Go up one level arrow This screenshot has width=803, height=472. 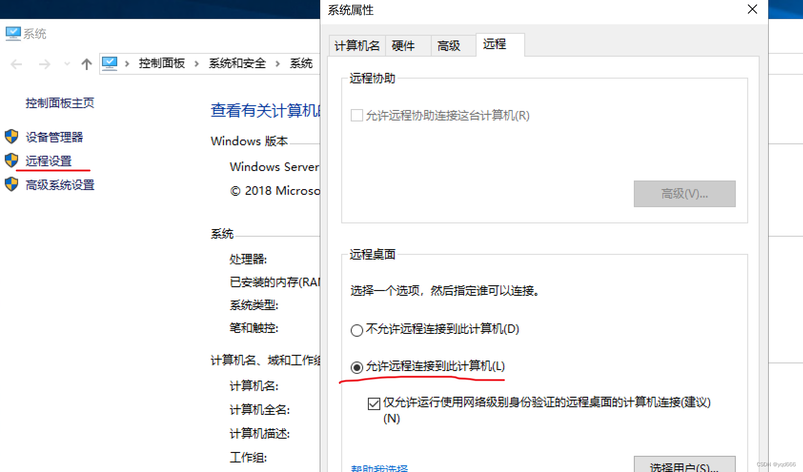[86, 64]
